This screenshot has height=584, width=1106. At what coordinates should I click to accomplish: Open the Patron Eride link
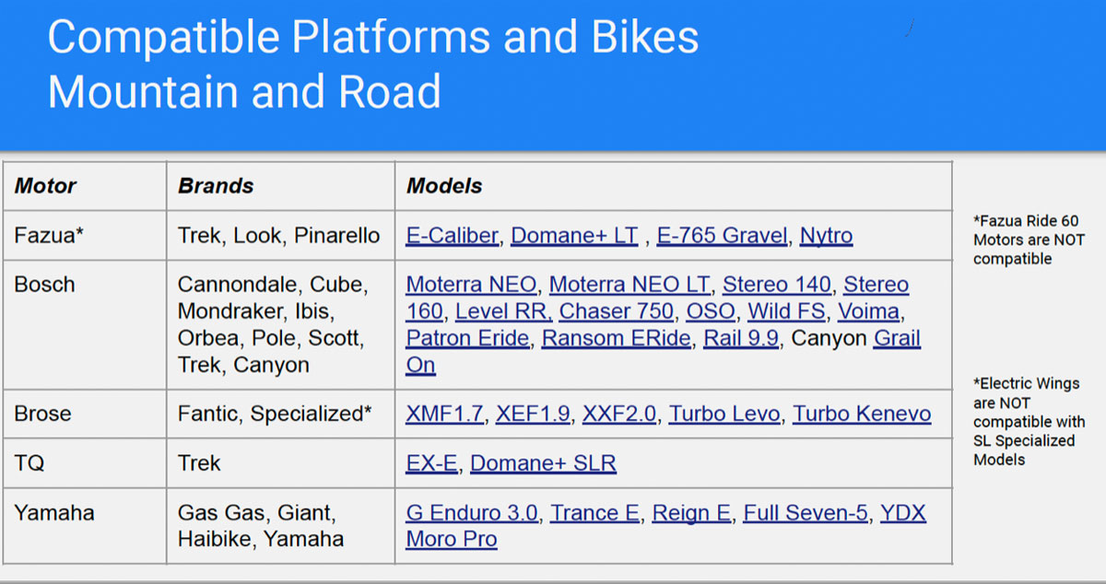click(467, 338)
